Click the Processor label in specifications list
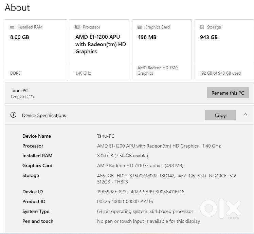 pyautogui.click(x=33, y=146)
